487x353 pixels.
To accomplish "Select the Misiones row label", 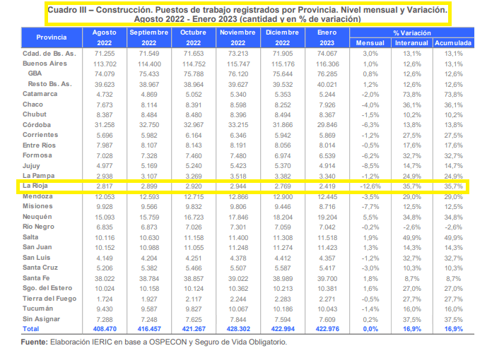I will coord(37,206).
